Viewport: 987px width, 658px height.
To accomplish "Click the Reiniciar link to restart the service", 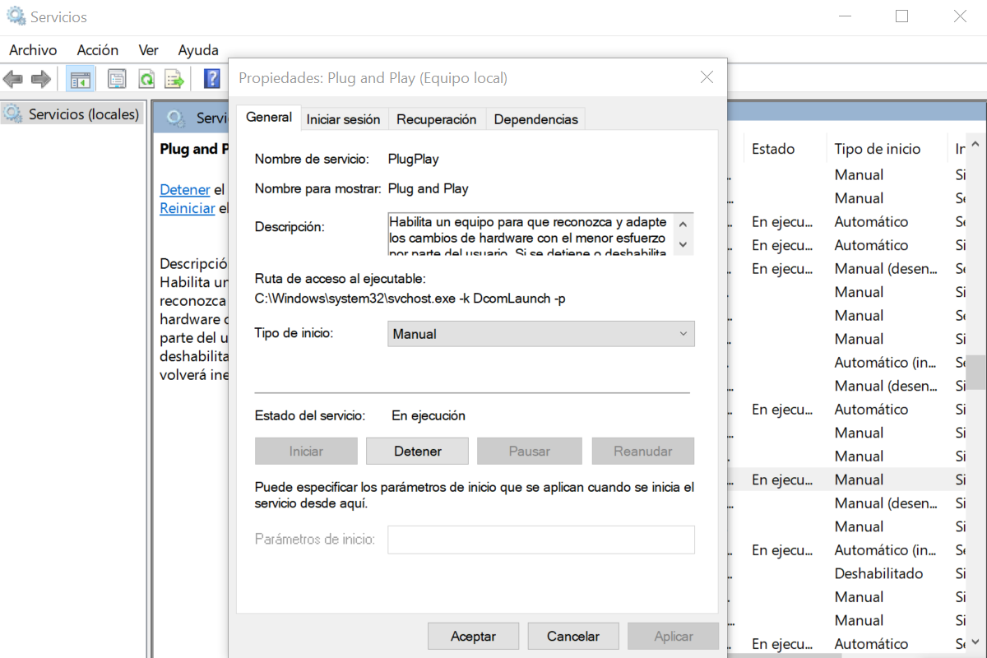I will (187, 208).
